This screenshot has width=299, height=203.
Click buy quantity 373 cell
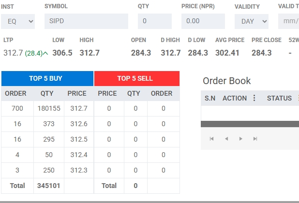(x=49, y=124)
